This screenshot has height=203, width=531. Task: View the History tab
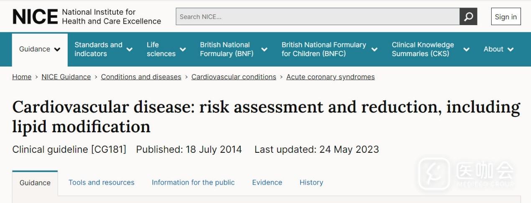311,182
